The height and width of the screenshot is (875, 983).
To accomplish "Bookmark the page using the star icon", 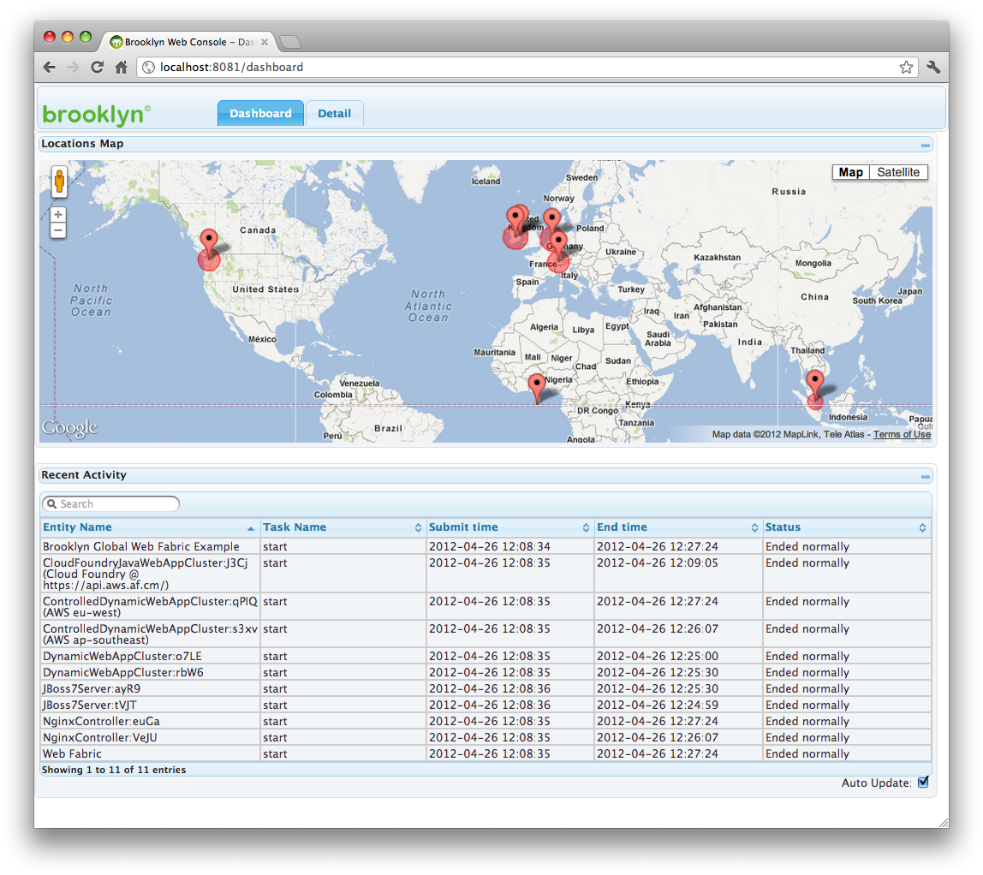I will pos(906,68).
